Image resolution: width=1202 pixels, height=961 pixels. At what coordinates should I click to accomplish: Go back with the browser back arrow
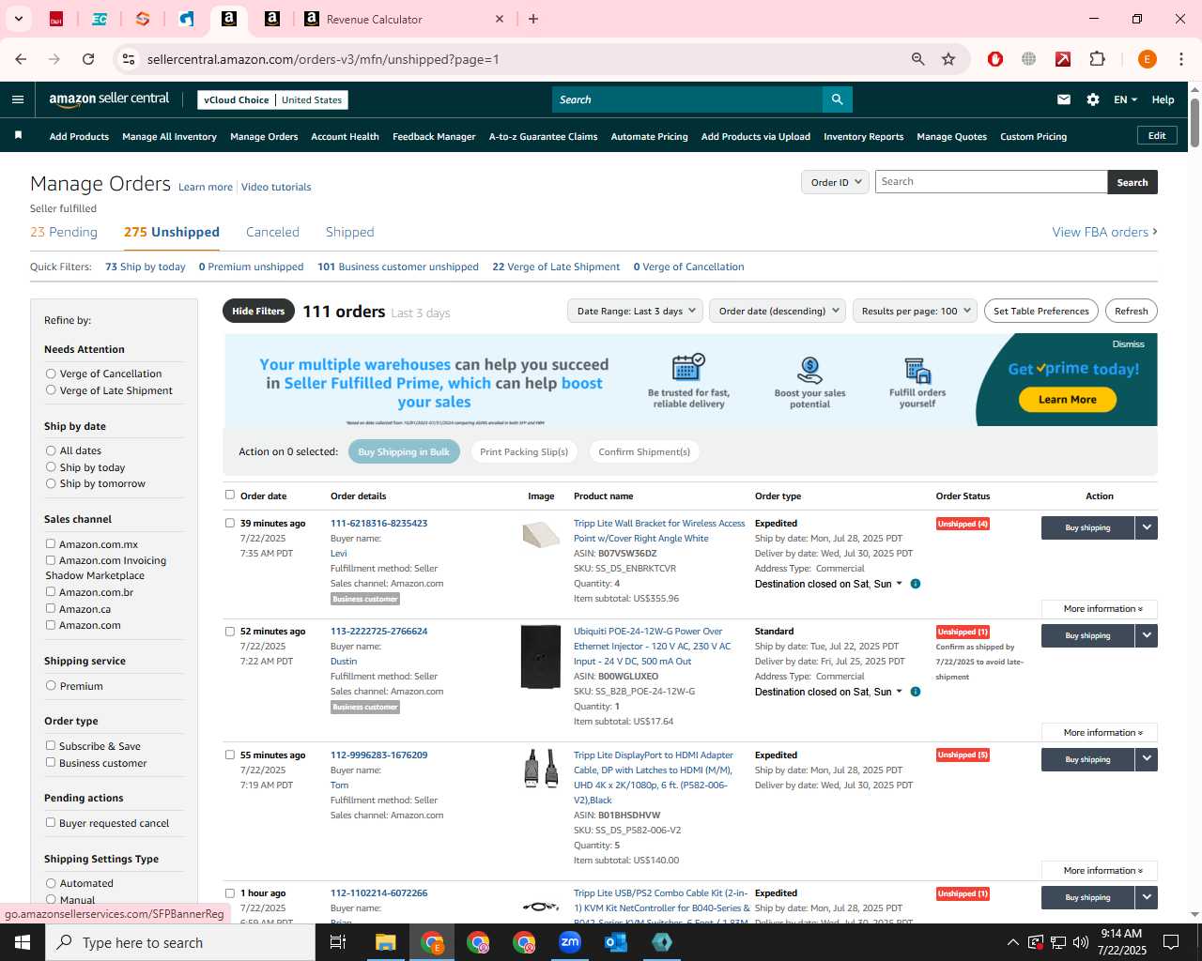tap(21, 59)
